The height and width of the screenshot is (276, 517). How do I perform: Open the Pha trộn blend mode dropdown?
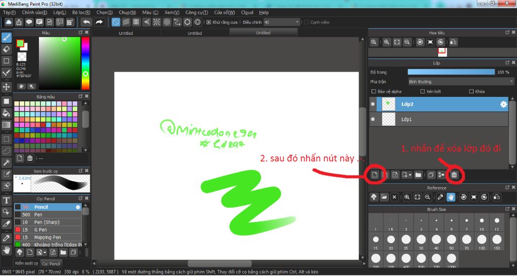[x=461, y=82]
